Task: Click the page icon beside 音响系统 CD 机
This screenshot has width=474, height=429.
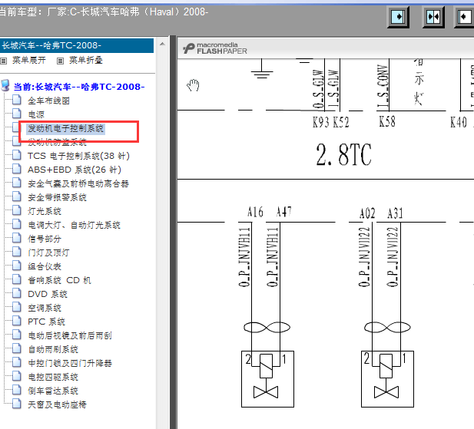Action: [17, 279]
